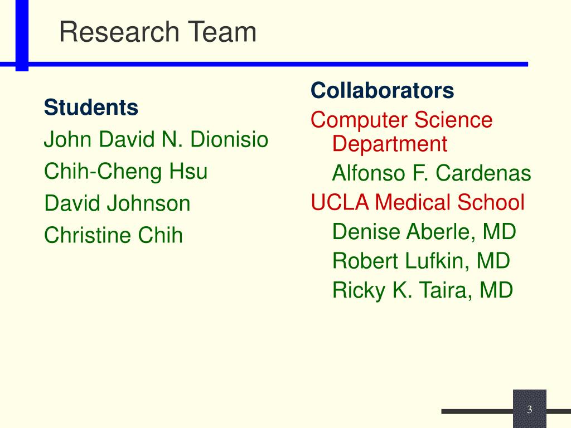
Task: Click the Robert Lufkin, MD line
Action: coord(421,261)
